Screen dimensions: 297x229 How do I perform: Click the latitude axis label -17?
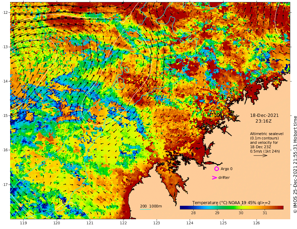point(5,185)
